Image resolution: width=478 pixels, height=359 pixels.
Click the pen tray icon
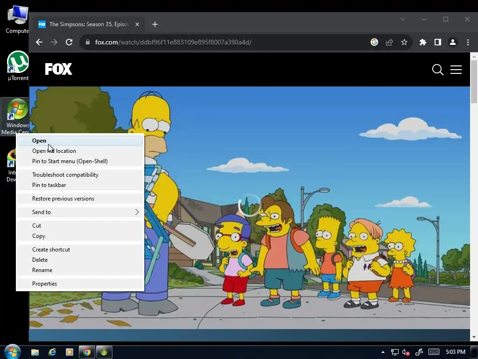point(419,352)
